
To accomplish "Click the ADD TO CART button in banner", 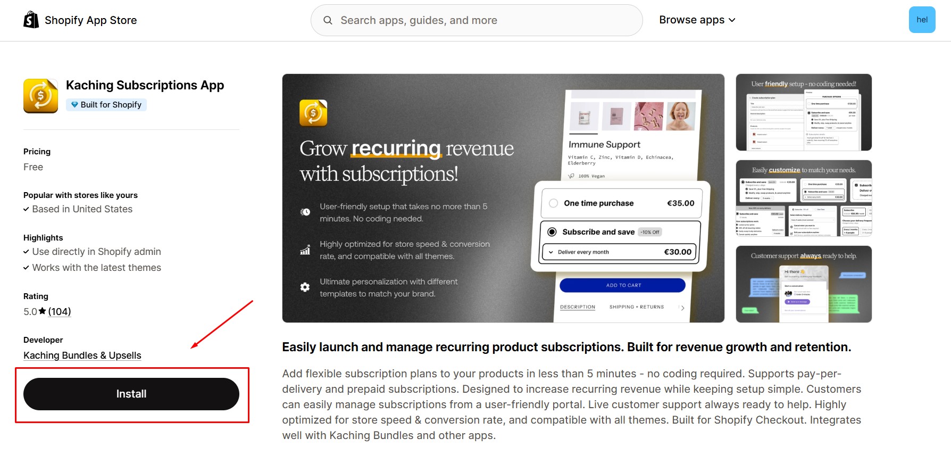I will tap(623, 285).
